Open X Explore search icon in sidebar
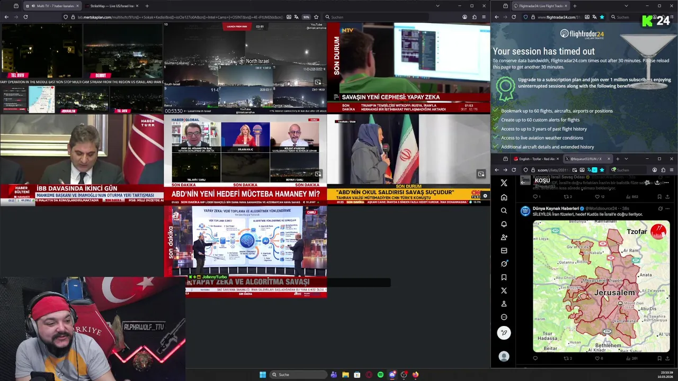Viewport: 678px width, 381px height. click(x=504, y=211)
